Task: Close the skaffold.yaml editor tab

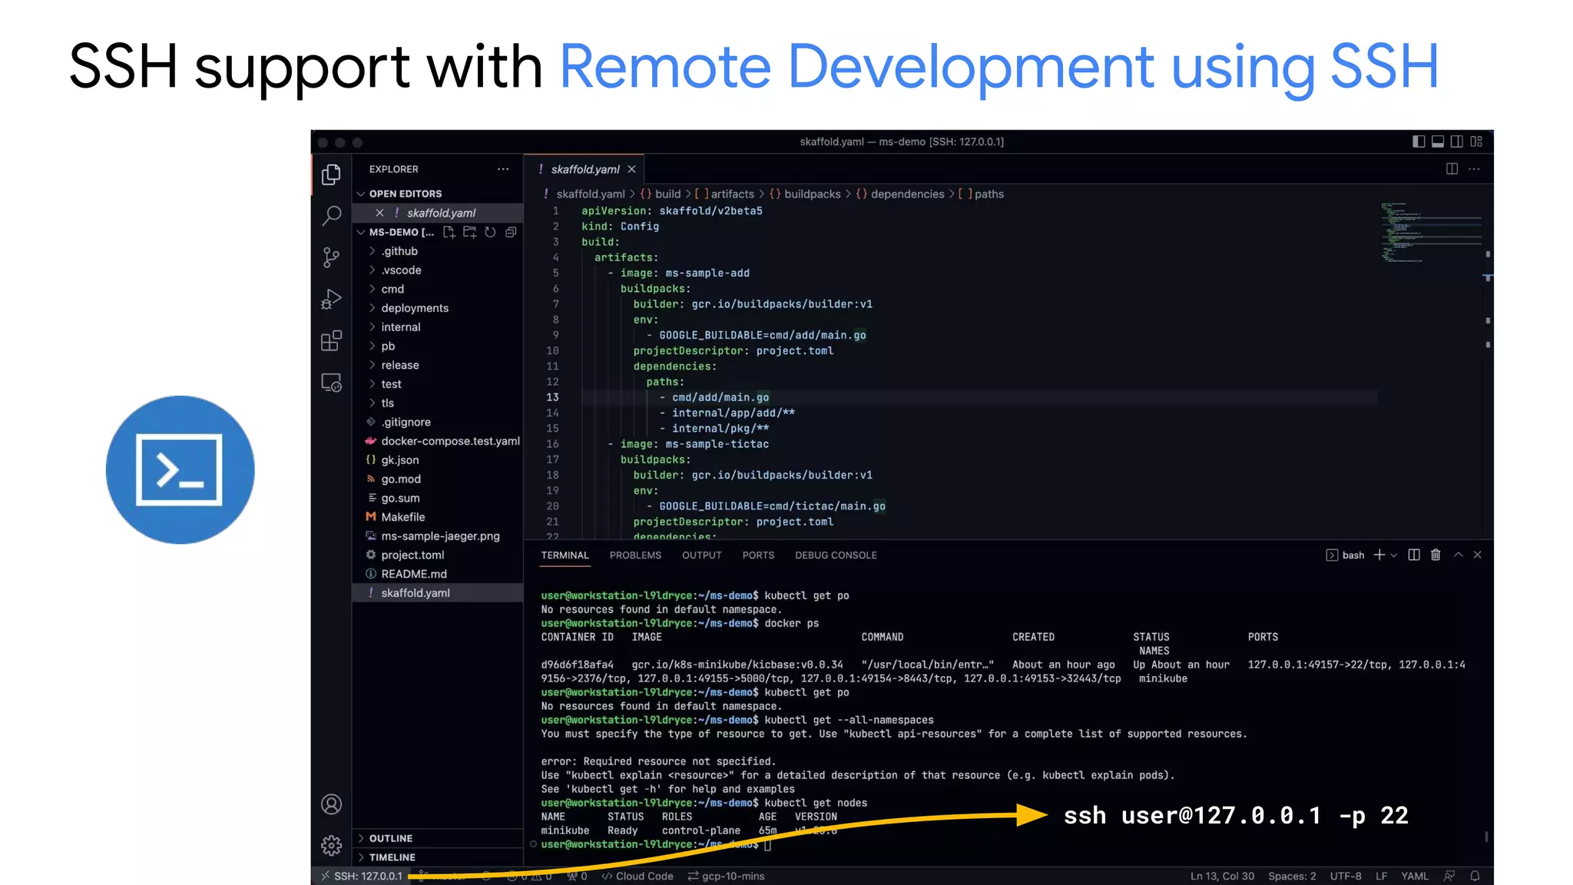Action: 631,169
